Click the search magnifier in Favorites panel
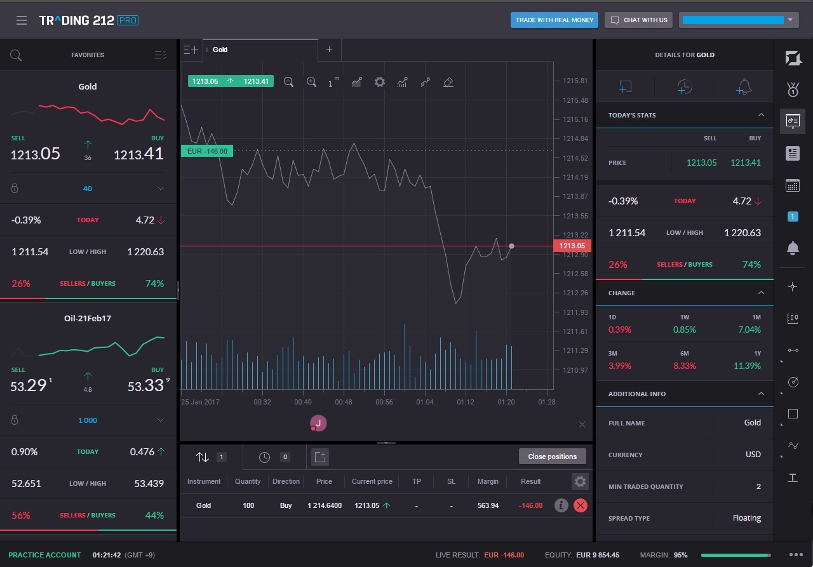Image resolution: width=813 pixels, height=567 pixels. (16, 55)
